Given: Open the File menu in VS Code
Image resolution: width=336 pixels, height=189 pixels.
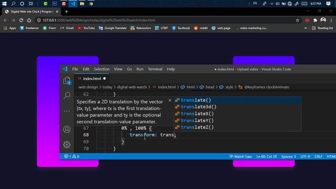Looking at the screenshot, I should coord(75,69).
